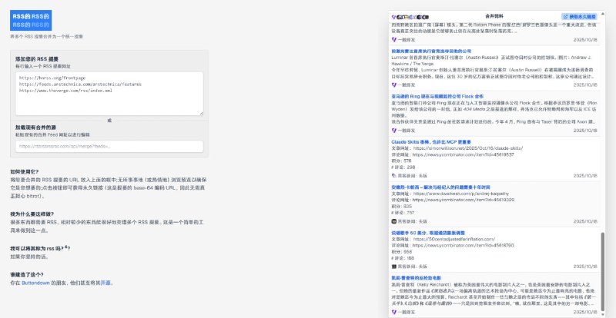Click the news.ycombinator.com item 45619537 URL
Viewport: 616px width, 318px height.
[464, 155]
